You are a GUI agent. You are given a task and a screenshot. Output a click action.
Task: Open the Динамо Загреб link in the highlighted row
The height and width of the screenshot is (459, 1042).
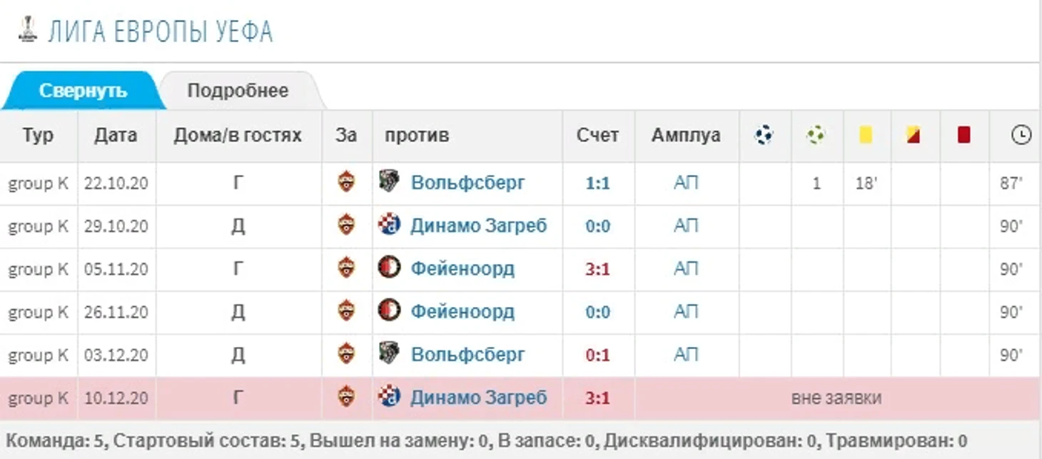479,397
